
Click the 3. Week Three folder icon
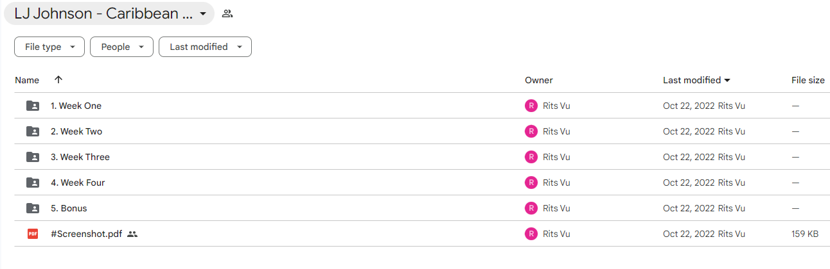point(33,157)
